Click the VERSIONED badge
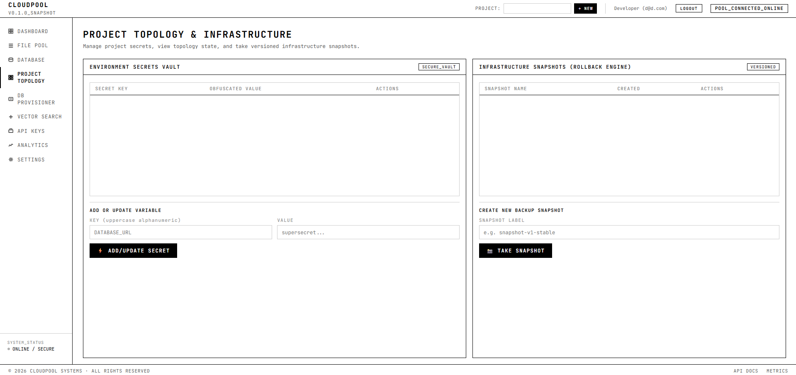796x375 pixels. [763, 67]
